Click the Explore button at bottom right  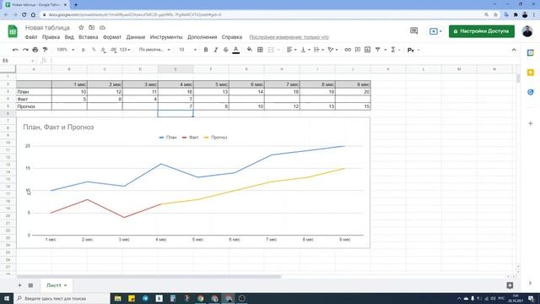point(510,285)
